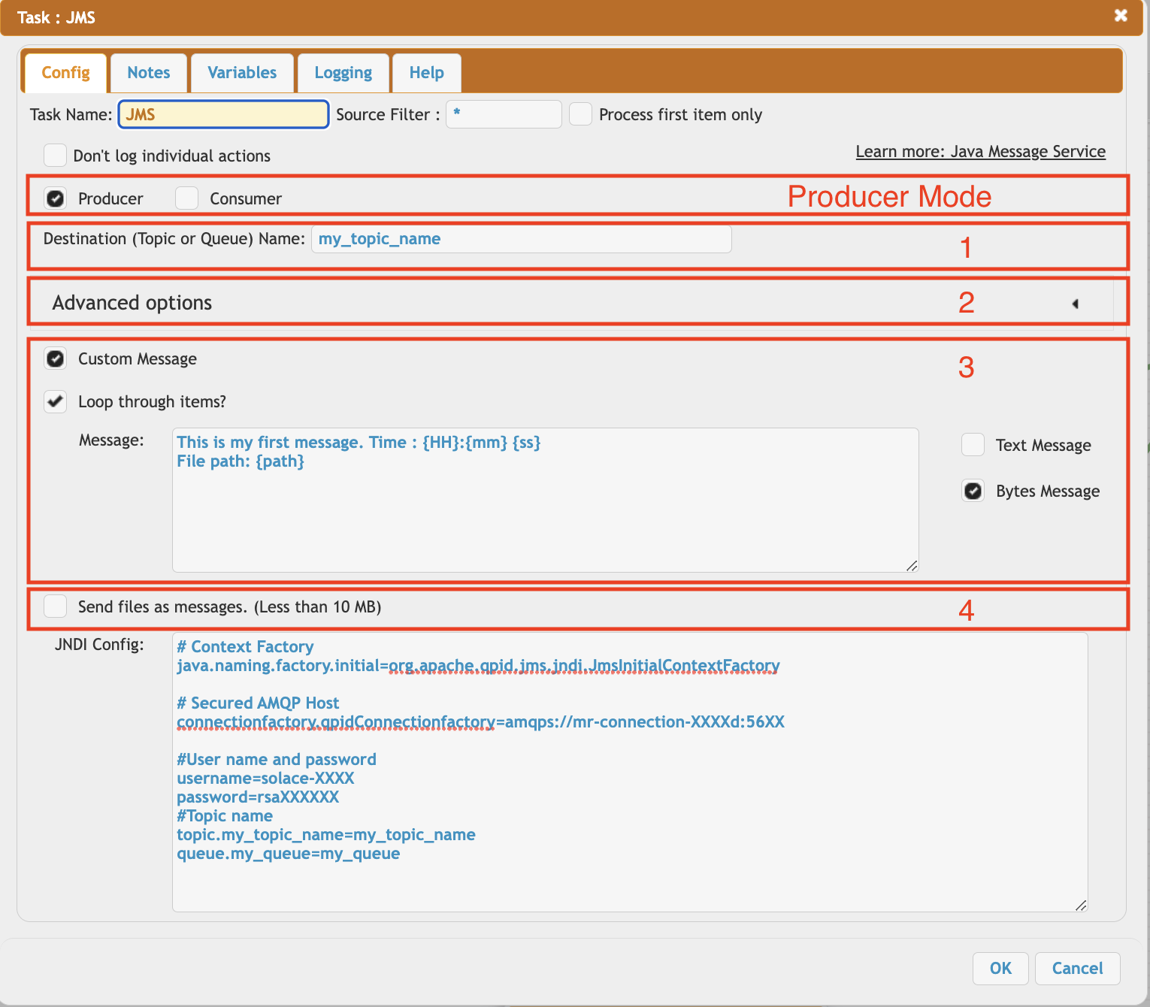1150x1007 pixels.
Task: Switch to the Logging tab
Action: (343, 73)
